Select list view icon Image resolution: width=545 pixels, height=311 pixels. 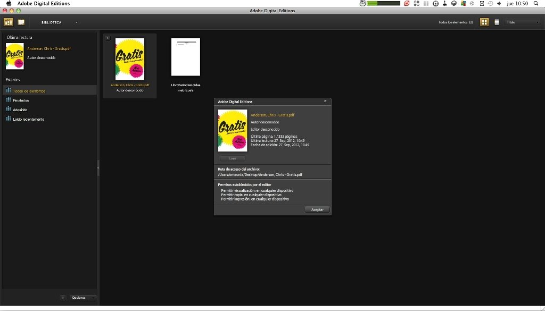click(x=497, y=22)
